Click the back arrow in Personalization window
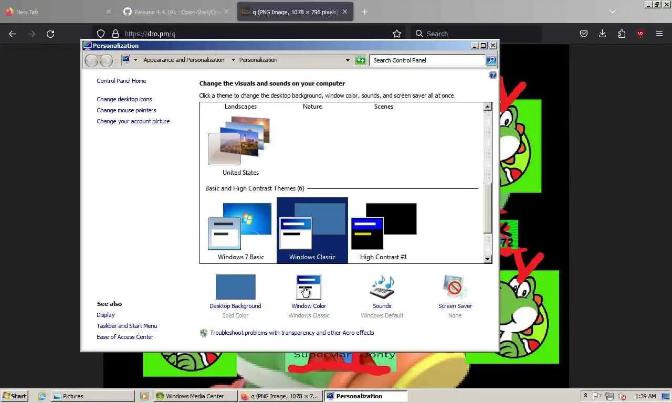 pos(91,60)
